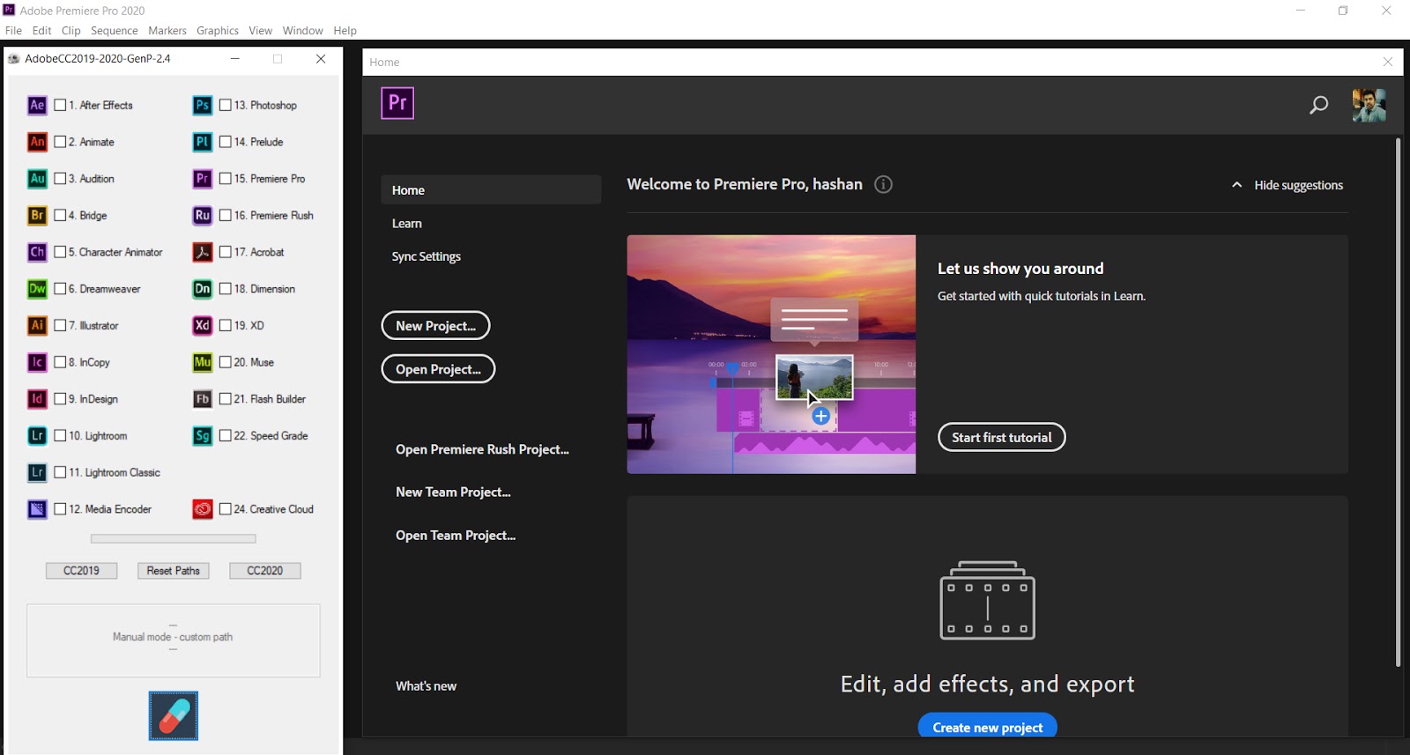Check the 12. Media Encoder checkbox
This screenshot has width=1410, height=755.
click(x=60, y=509)
